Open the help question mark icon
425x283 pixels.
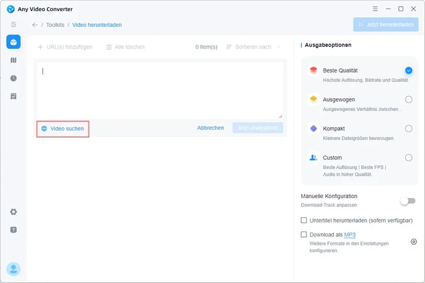13,230
